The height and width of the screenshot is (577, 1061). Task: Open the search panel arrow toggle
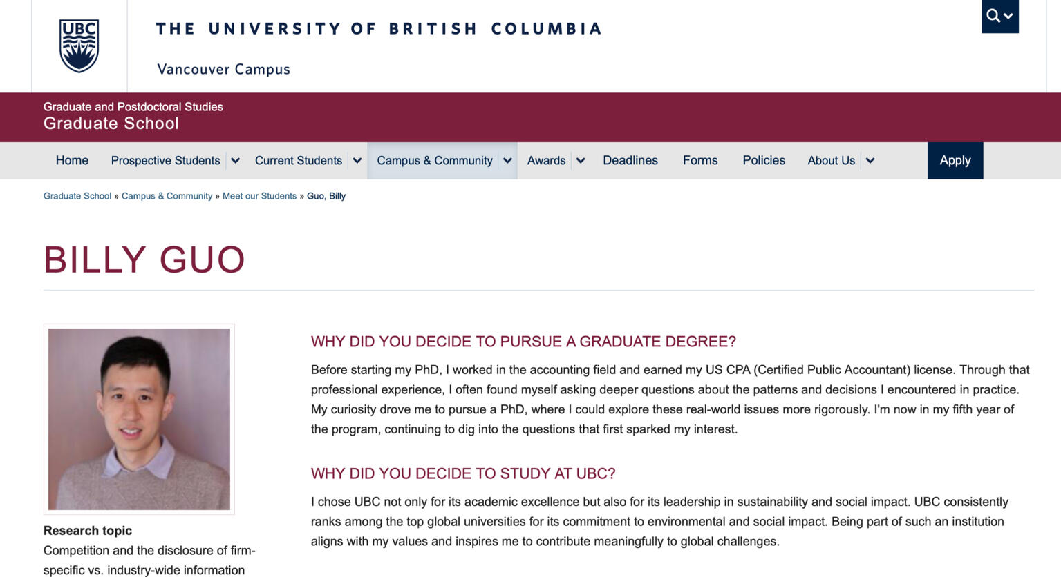point(1008,17)
